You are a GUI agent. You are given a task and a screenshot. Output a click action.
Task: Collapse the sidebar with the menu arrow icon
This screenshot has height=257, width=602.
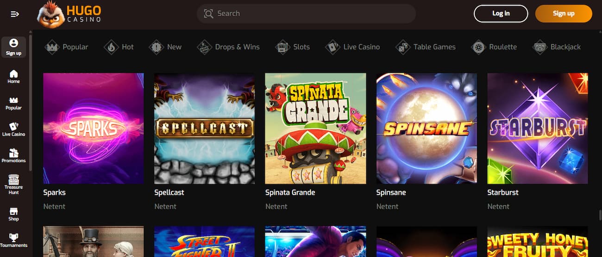tap(14, 14)
